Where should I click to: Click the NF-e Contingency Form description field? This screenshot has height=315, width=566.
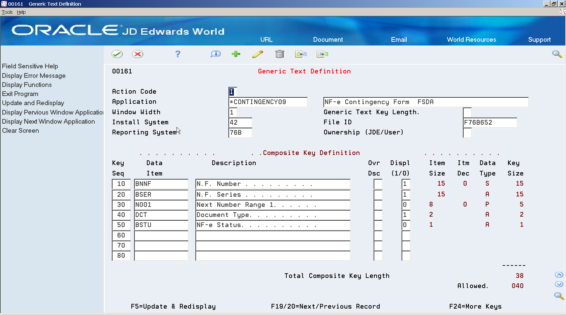[x=426, y=102]
